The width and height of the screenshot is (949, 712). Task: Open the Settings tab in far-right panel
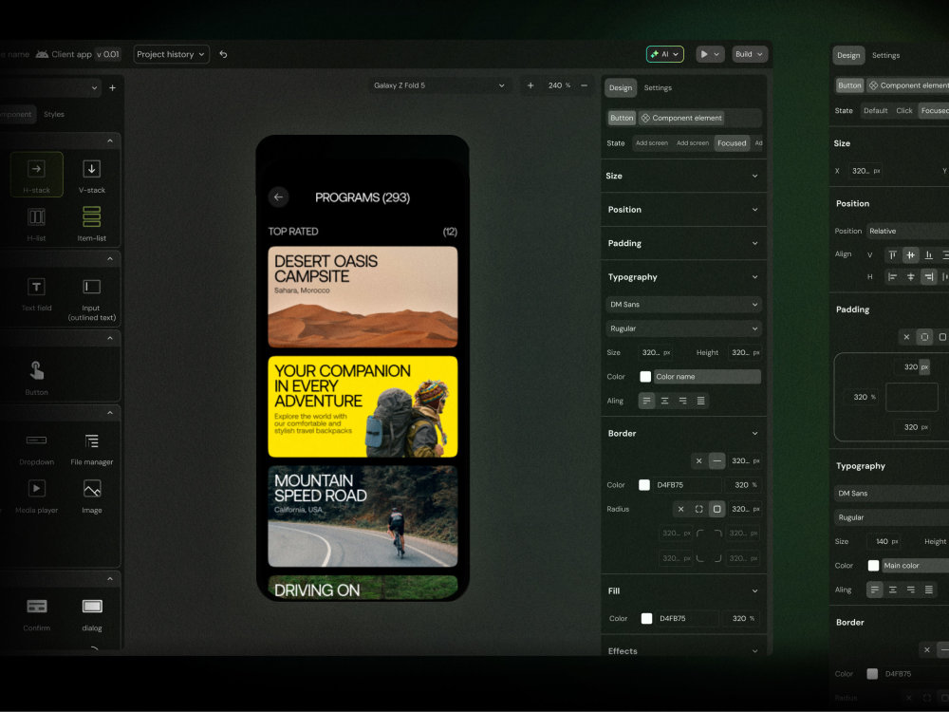pos(885,55)
